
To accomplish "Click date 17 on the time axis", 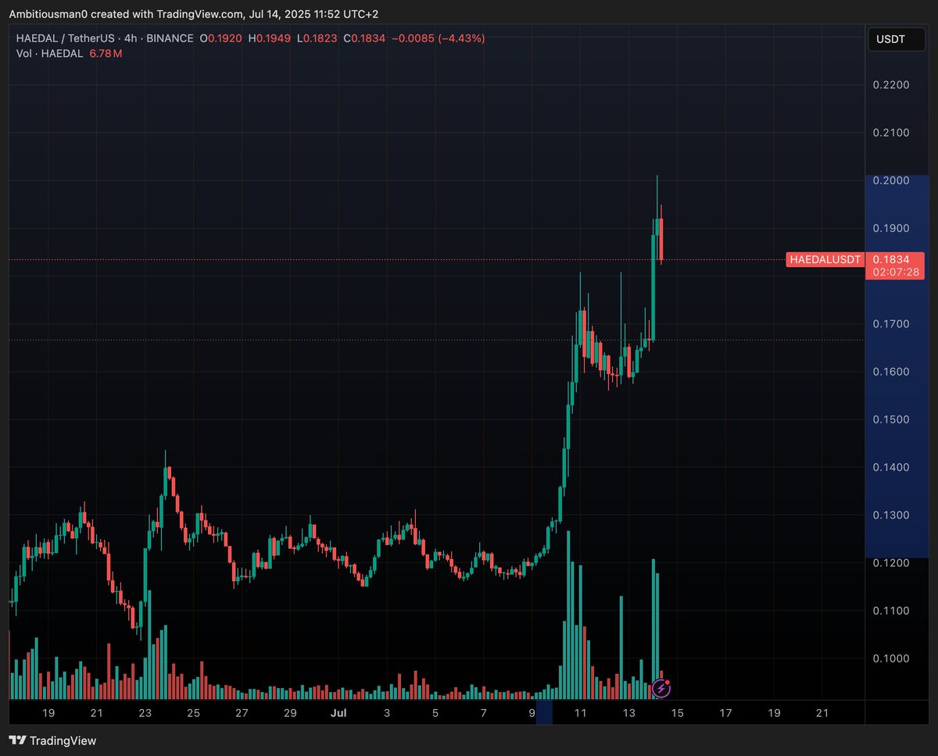I will click(x=726, y=713).
